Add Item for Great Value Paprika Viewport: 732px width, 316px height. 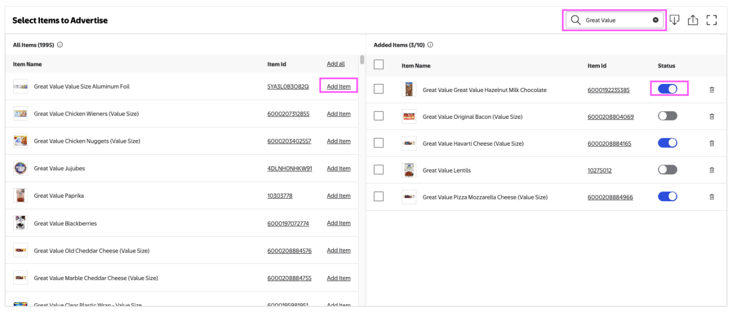click(x=339, y=196)
